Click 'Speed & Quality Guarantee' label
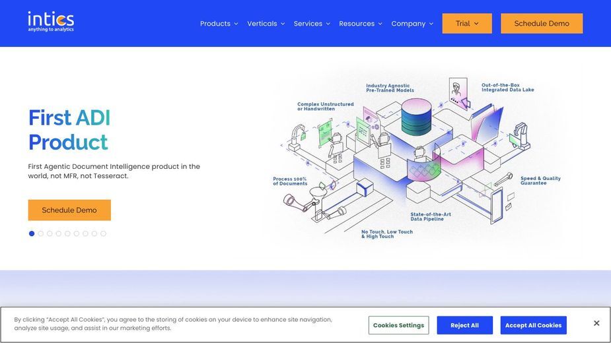This screenshot has height=343, width=611. [540, 181]
